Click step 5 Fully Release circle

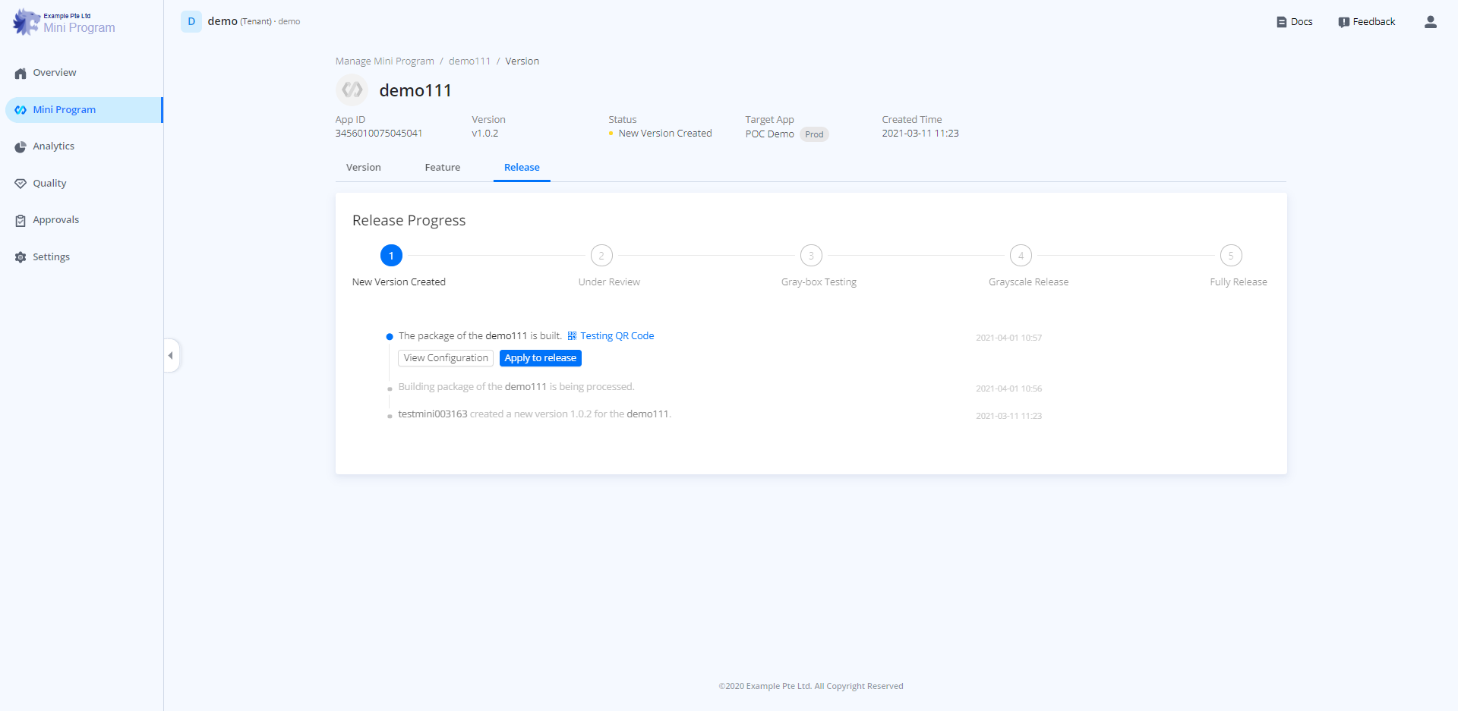[x=1231, y=256]
